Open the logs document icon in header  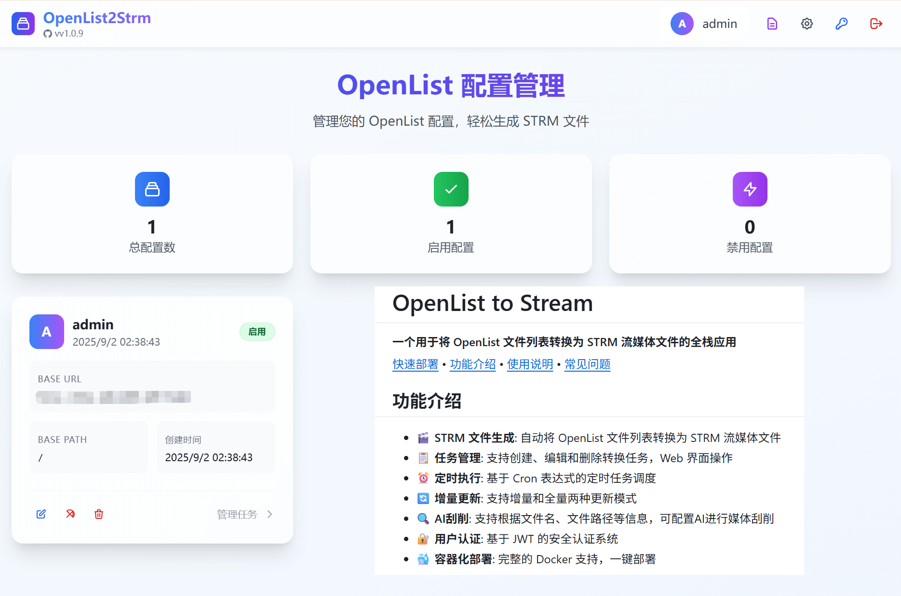(x=772, y=24)
